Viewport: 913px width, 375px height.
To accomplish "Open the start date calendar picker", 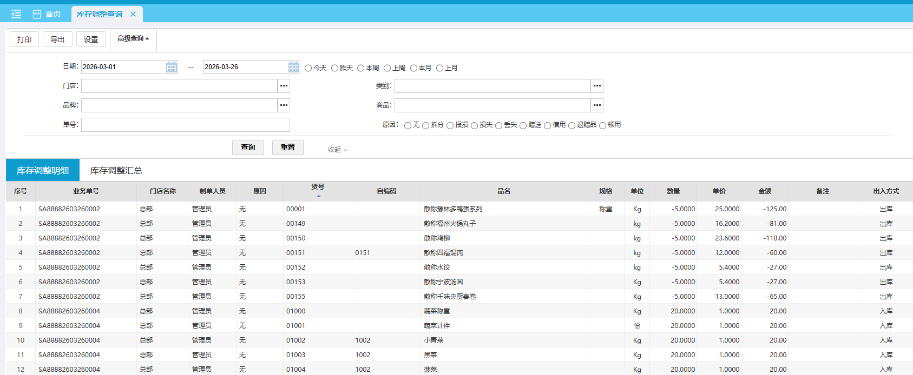I will (x=172, y=67).
